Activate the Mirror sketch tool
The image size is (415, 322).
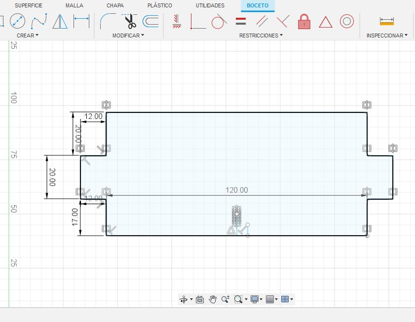(60, 21)
